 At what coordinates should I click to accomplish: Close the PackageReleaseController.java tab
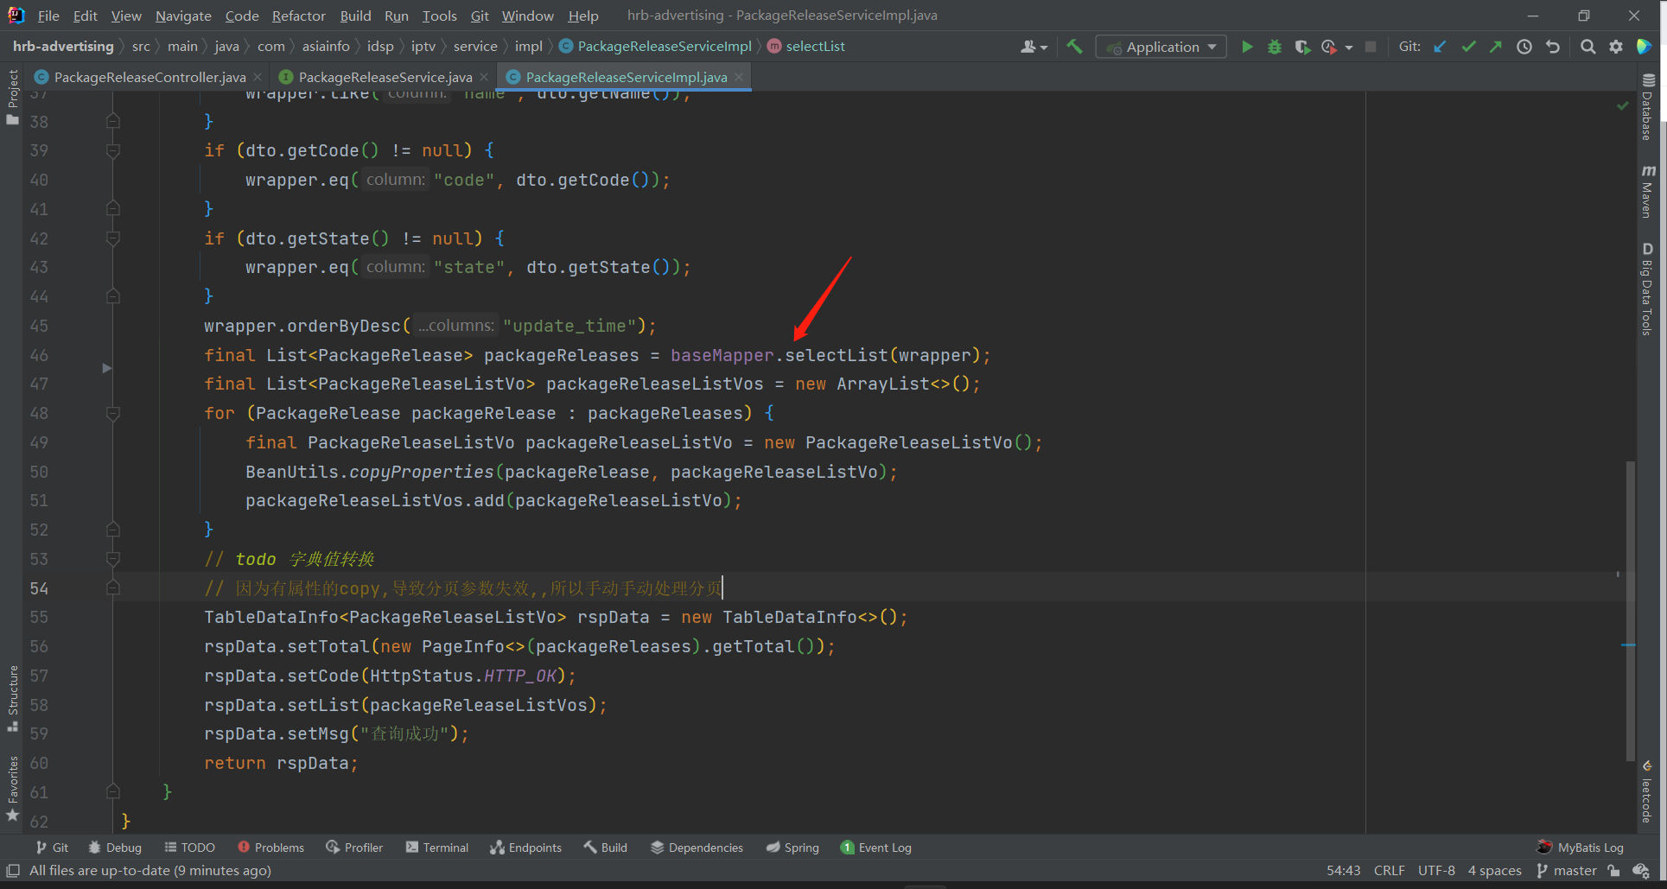258,77
